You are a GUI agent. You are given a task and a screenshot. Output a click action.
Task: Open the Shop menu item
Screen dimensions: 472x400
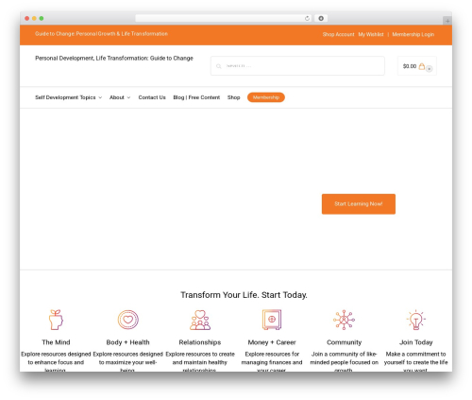pos(234,97)
